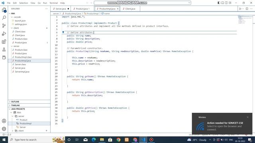
Task: Click the Windows taskbar search box
Action: coord(36,139)
